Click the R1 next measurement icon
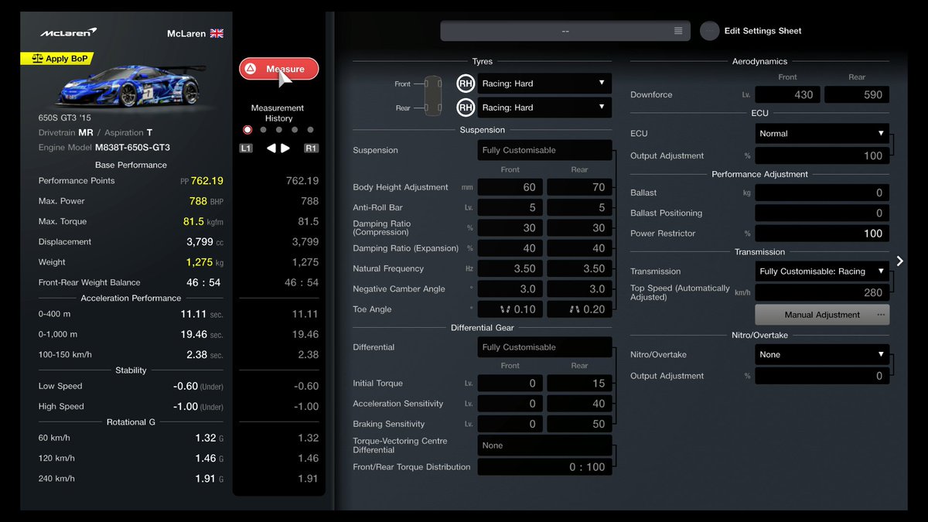 click(x=311, y=148)
